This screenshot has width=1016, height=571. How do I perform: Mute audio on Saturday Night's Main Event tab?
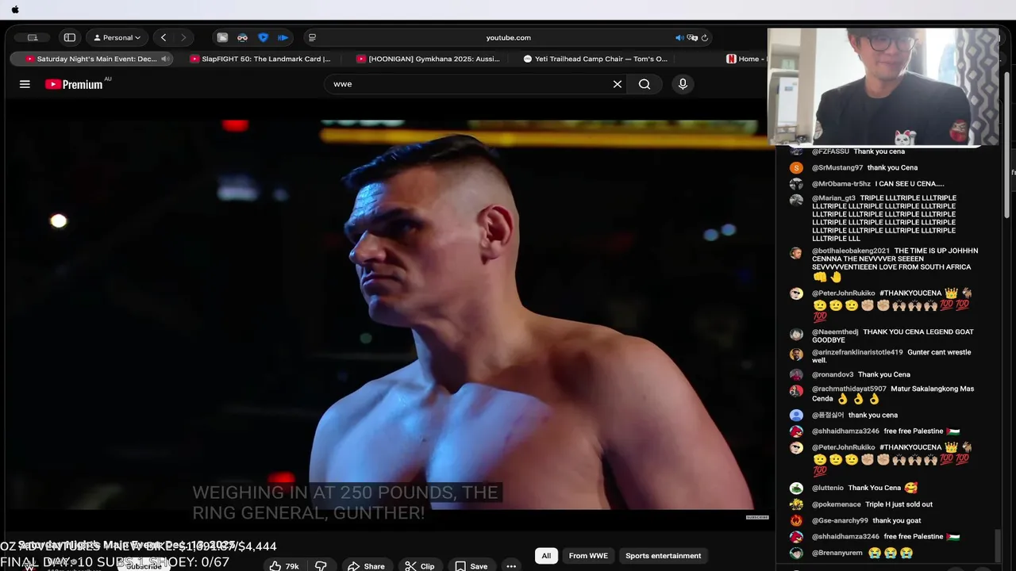coord(165,59)
